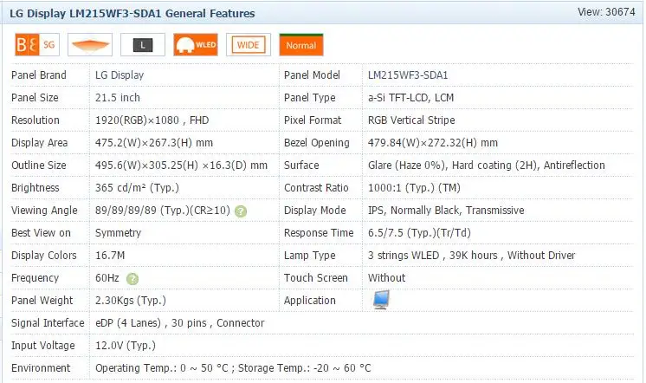Click the Frequency label
The width and height of the screenshot is (646, 383).
click(35, 278)
